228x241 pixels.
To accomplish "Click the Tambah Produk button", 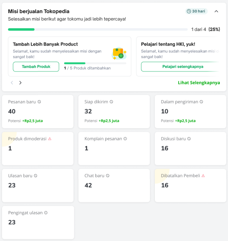I will tap(36, 67).
